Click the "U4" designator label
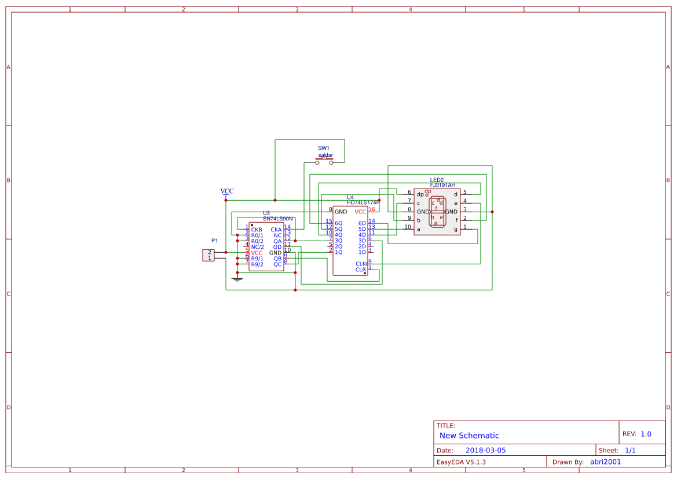This screenshot has height=479, width=677. tap(350, 197)
